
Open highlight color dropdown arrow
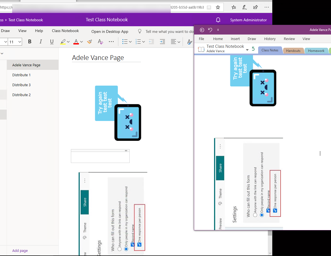click(68, 42)
